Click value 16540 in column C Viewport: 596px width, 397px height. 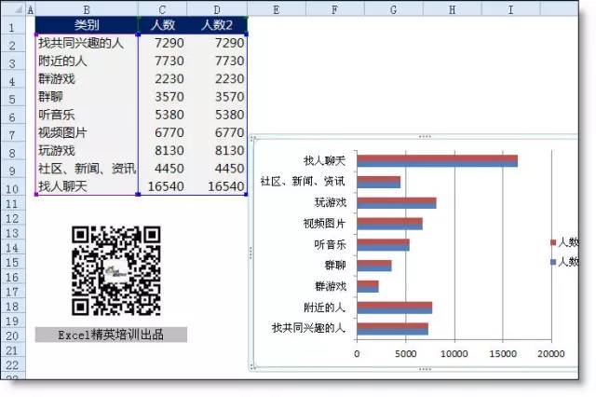[163, 186]
